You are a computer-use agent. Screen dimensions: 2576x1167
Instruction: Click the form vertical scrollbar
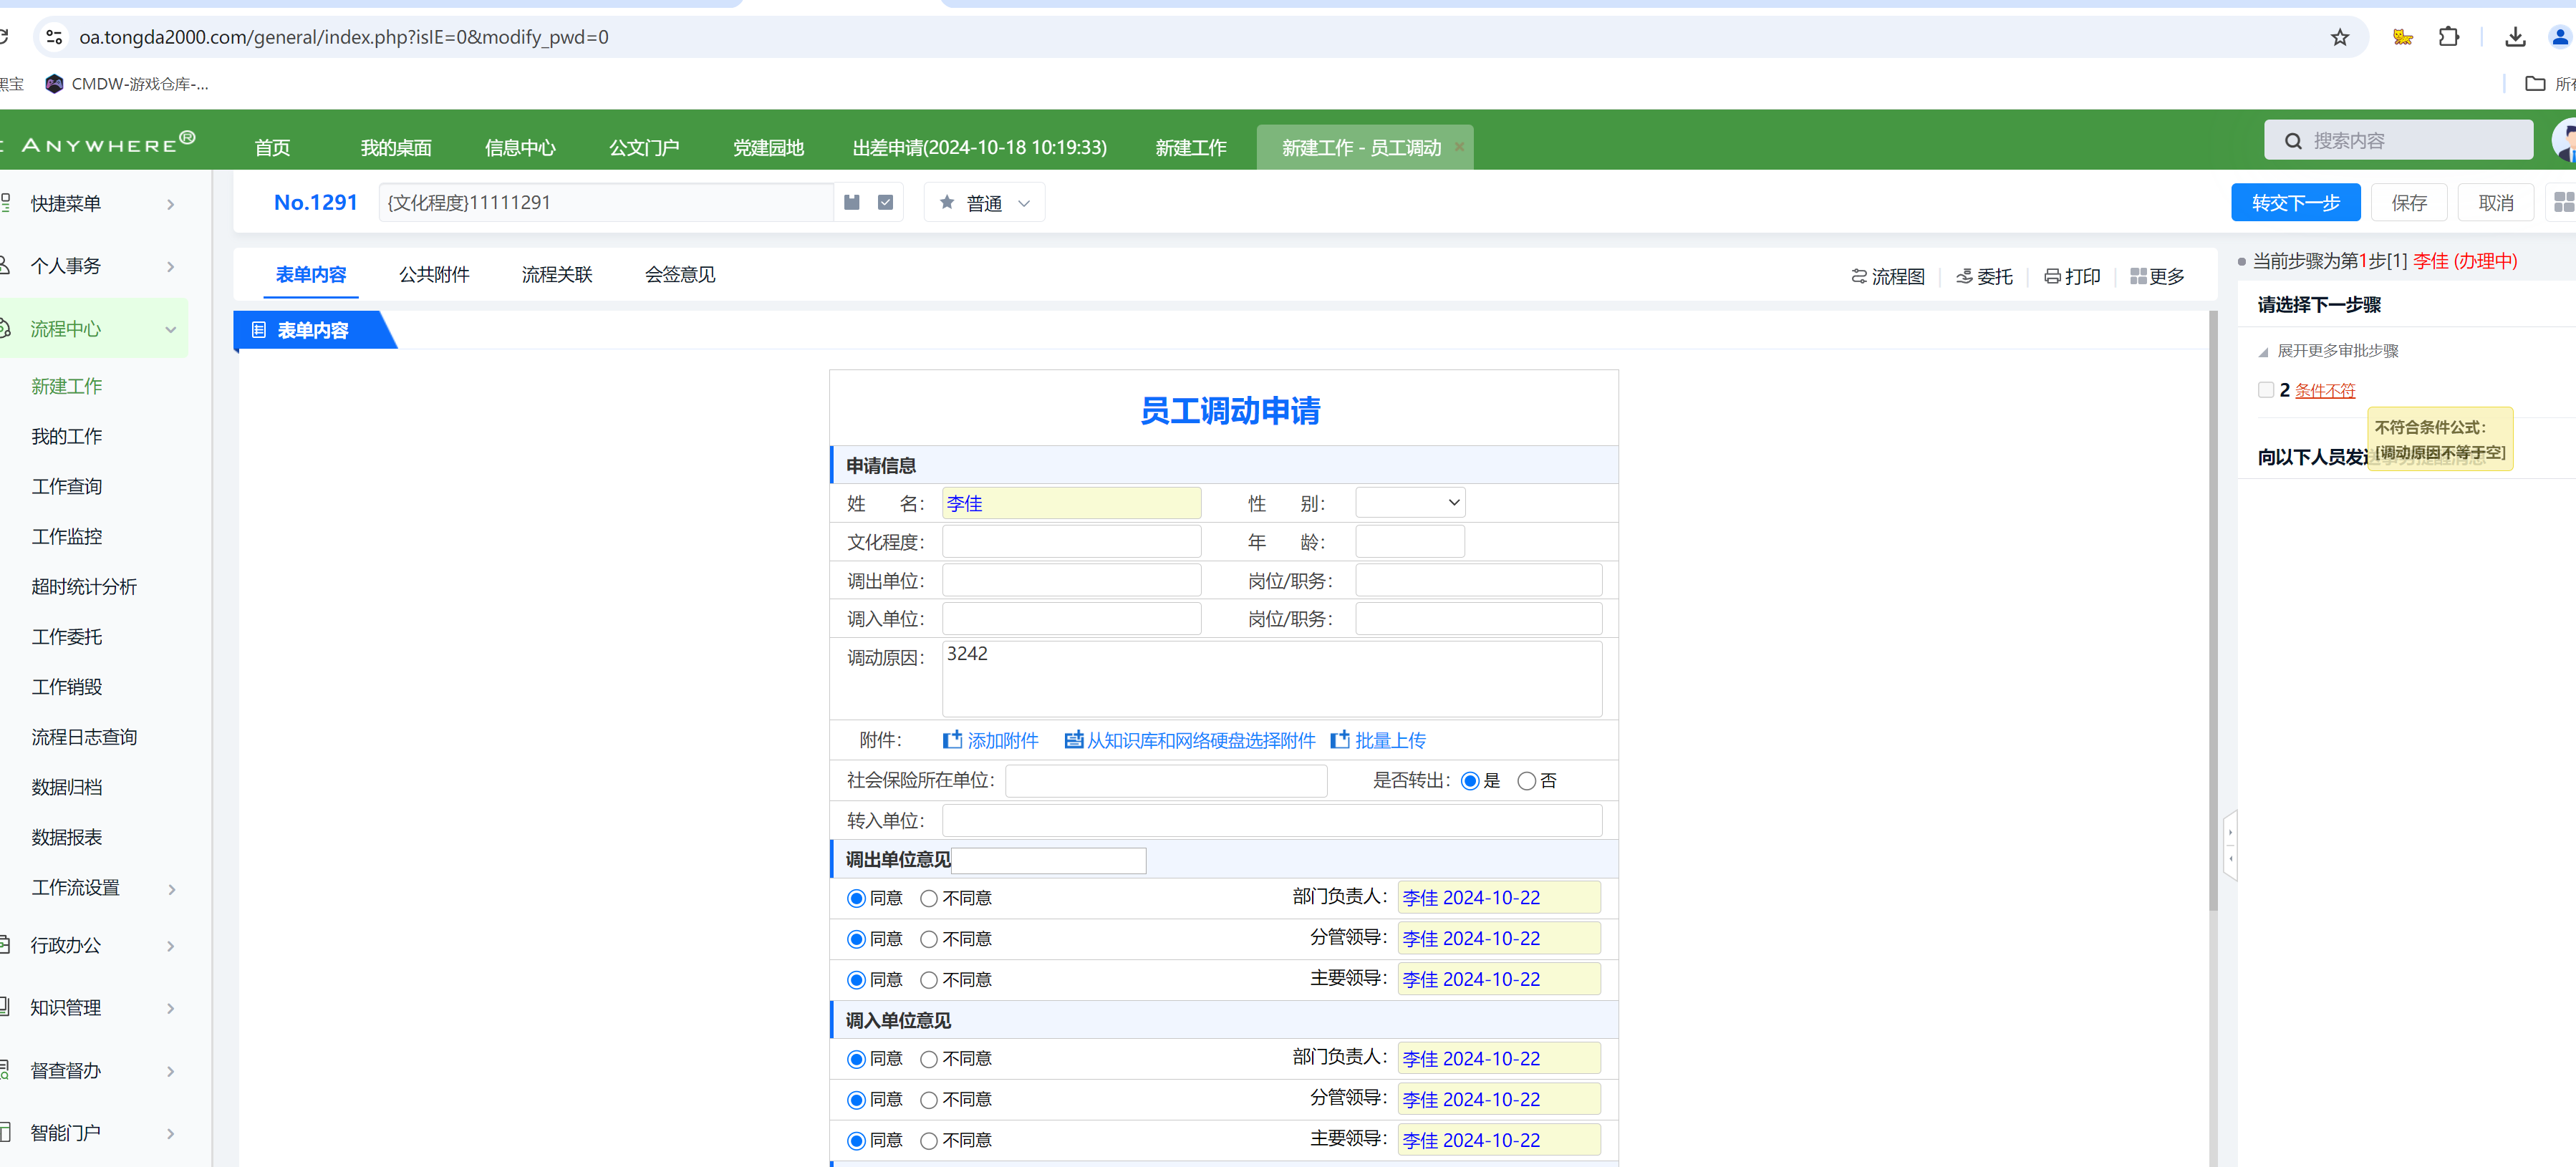coord(2212,610)
